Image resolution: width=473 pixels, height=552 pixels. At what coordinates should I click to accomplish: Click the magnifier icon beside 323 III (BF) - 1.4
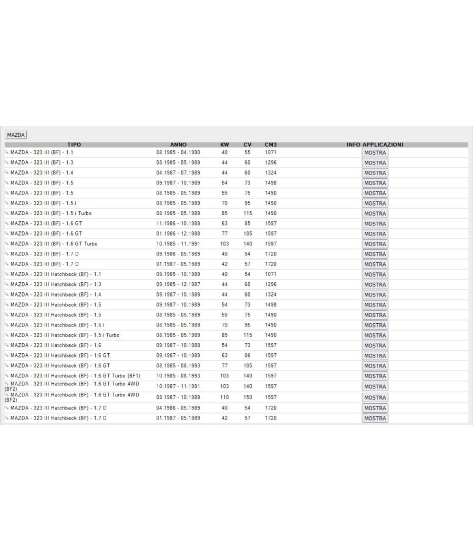coord(6,172)
